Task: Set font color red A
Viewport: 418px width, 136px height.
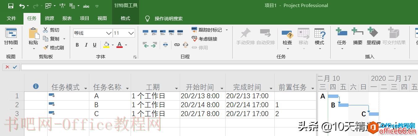Action: [x=120, y=45]
